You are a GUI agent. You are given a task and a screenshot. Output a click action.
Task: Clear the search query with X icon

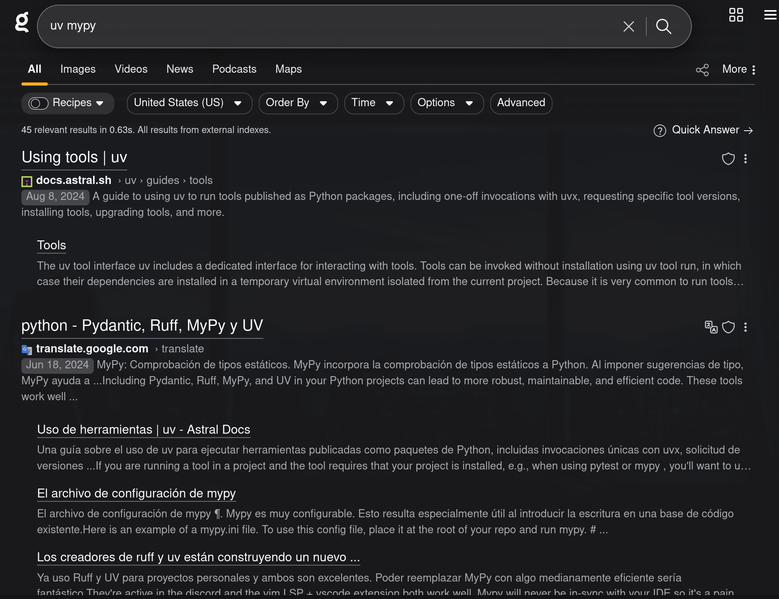(628, 26)
